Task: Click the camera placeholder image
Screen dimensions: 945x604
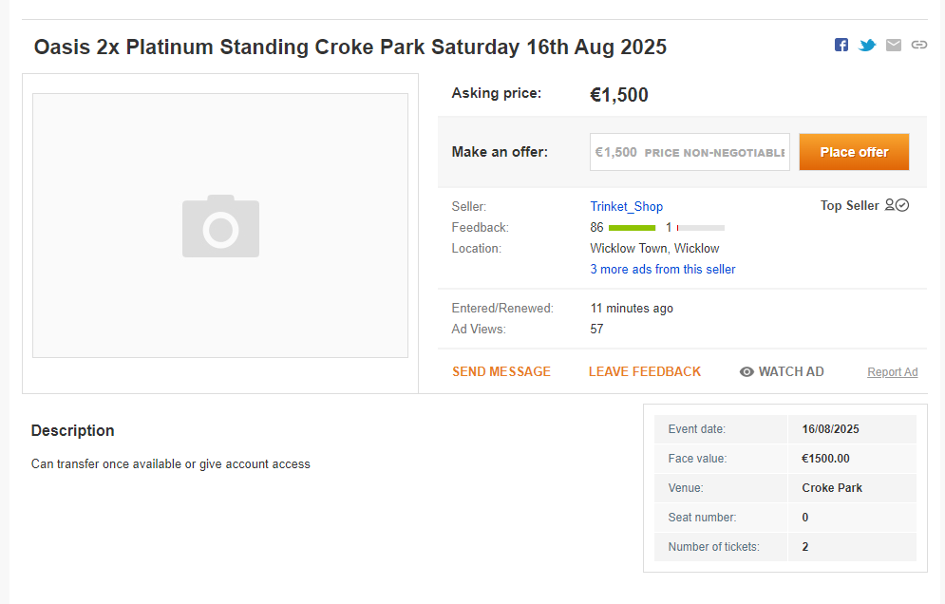Action: [220, 226]
